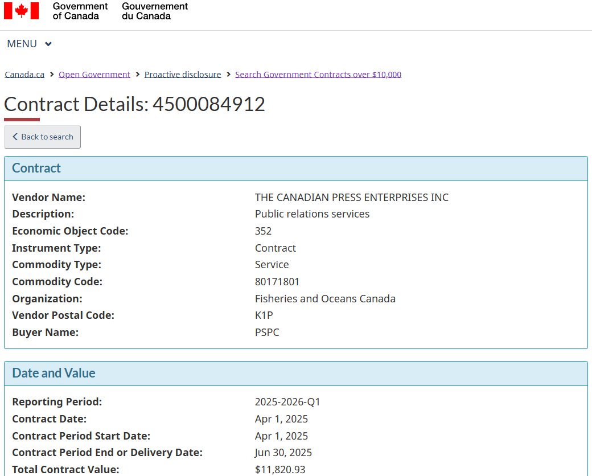
Task: Select commodity code 80171801
Action: click(x=277, y=281)
